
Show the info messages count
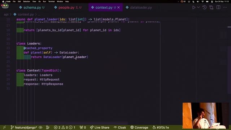click(x=72, y=127)
